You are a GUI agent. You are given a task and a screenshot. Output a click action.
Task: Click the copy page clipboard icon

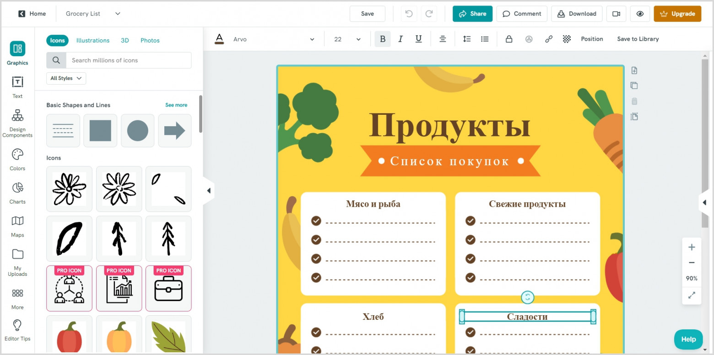pyautogui.click(x=634, y=117)
